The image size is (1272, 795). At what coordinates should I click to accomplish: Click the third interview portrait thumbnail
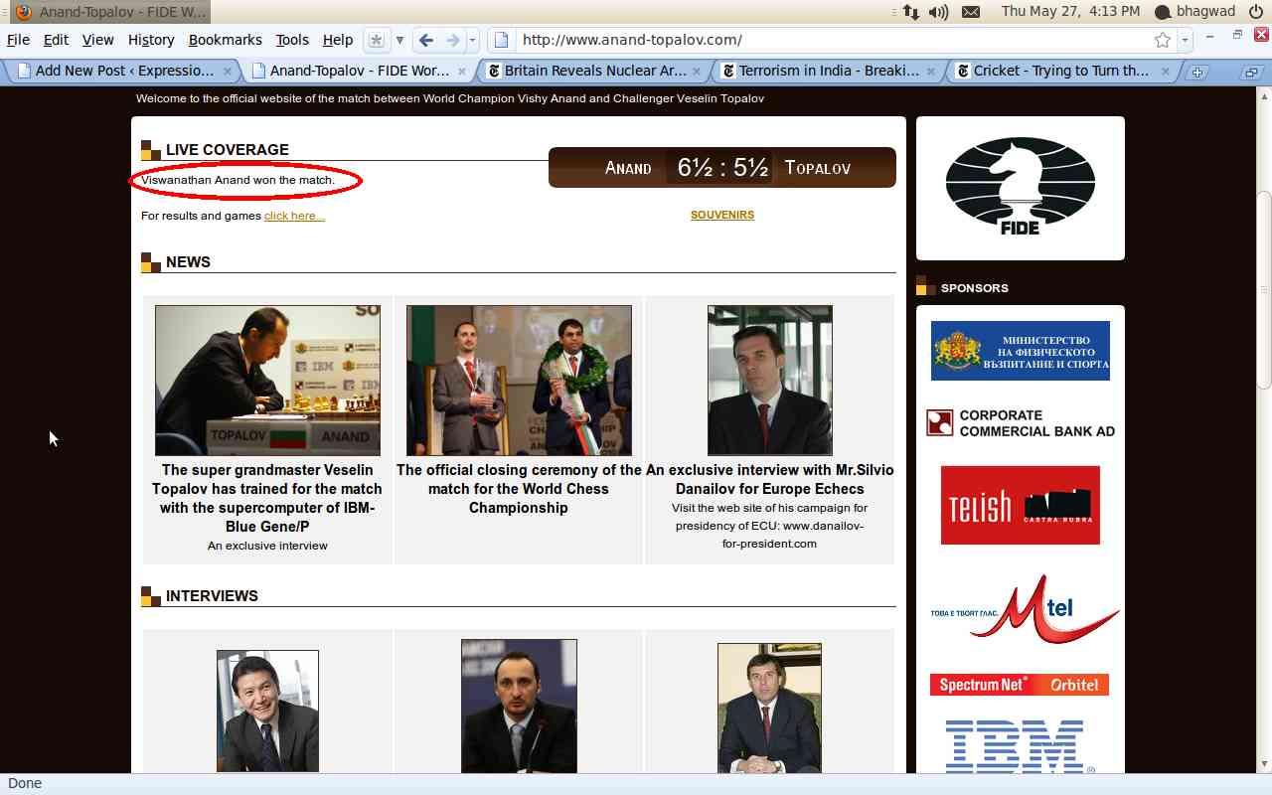[769, 709]
